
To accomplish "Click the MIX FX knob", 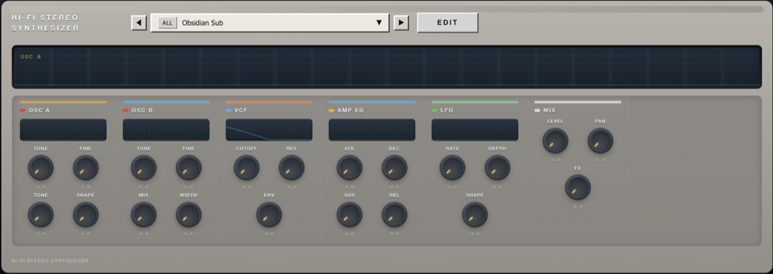I will (578, 188).
